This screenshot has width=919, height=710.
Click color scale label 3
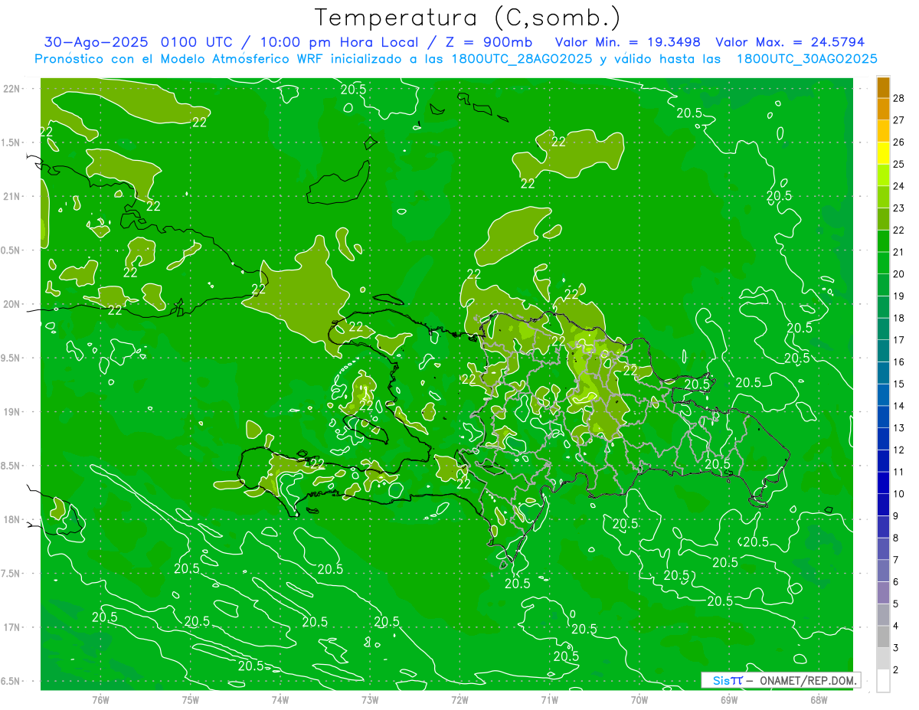[x=896, y=648]
